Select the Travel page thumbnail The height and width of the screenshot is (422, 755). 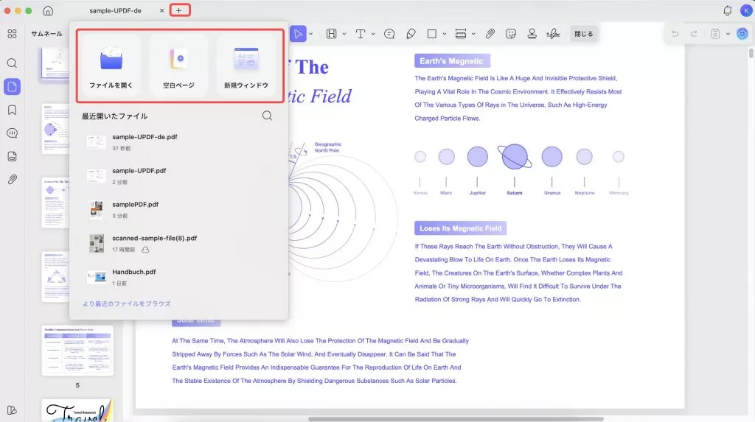pos(77,410)
